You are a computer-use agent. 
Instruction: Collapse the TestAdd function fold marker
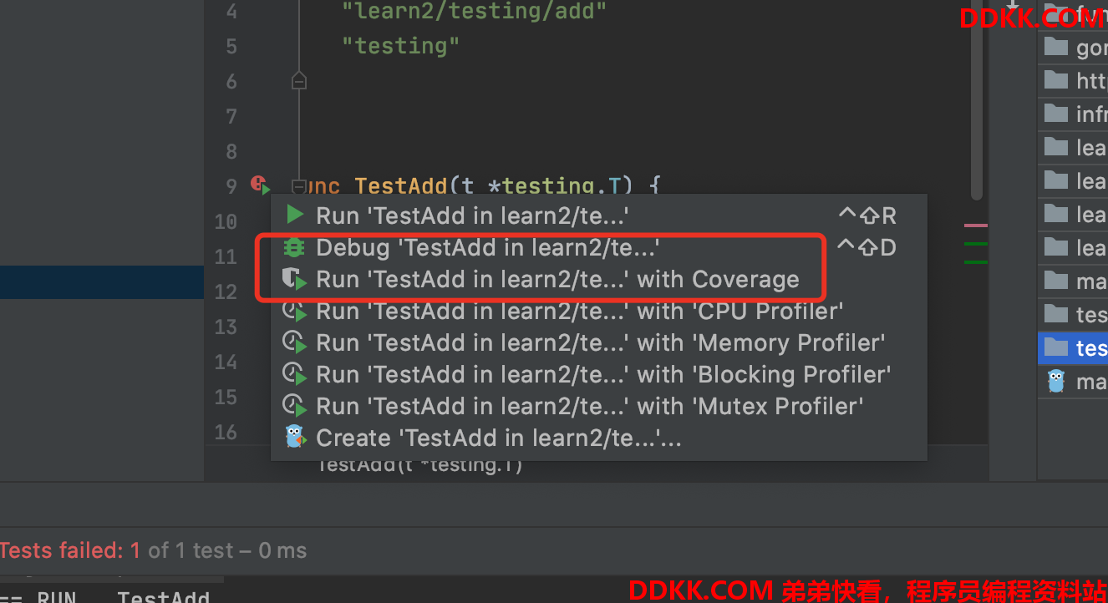coord(297,185)
